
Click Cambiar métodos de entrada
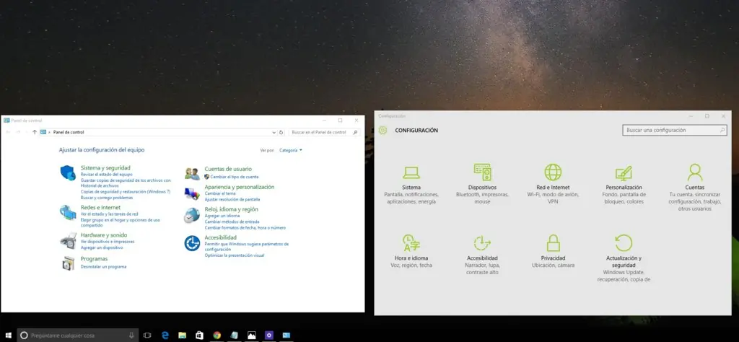232,222
